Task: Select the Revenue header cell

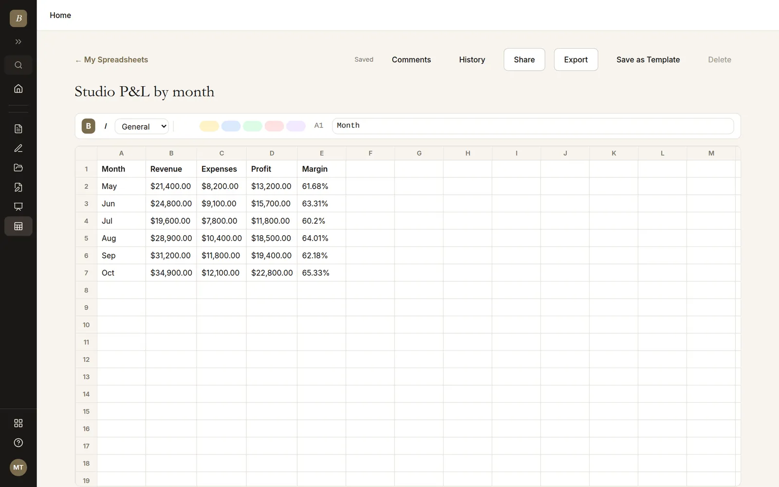Action: (x=171, y=169)
